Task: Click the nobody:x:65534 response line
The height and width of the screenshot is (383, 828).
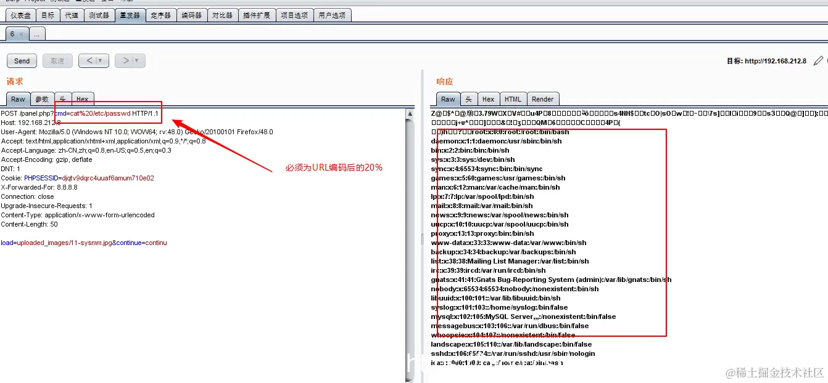Action: 515,289
